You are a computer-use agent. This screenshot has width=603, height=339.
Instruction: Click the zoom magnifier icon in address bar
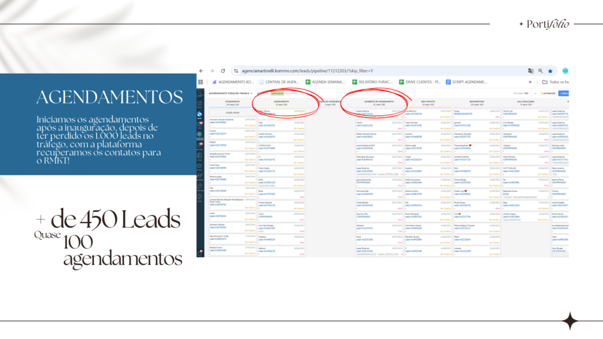click(x=541, y=71)
